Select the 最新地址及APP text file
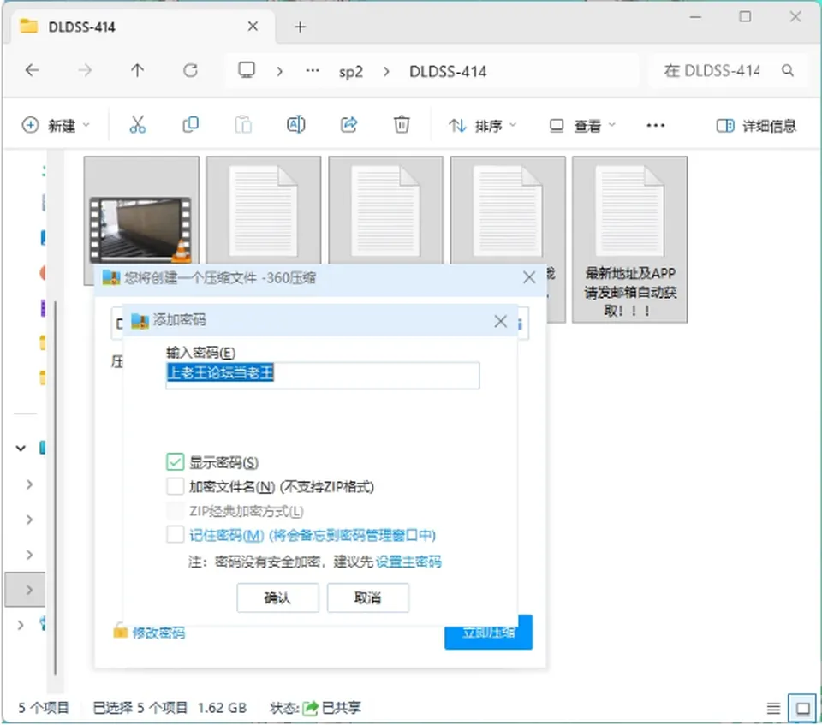Viewport: 822px width, 725px height. point(629,239)
